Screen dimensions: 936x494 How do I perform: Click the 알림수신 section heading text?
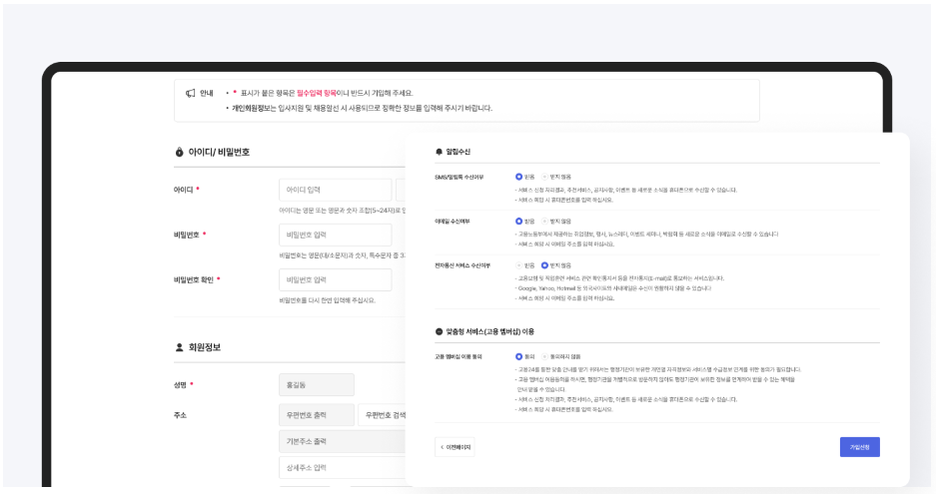coord(458,152)
